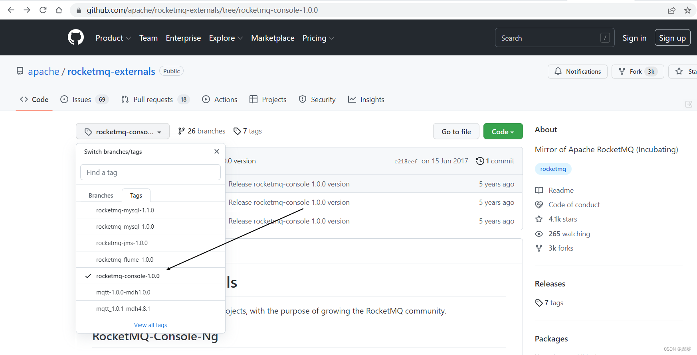
Task: Expand the green Code dropdown button
Action: pyautogui.click(x=503, y=131)
